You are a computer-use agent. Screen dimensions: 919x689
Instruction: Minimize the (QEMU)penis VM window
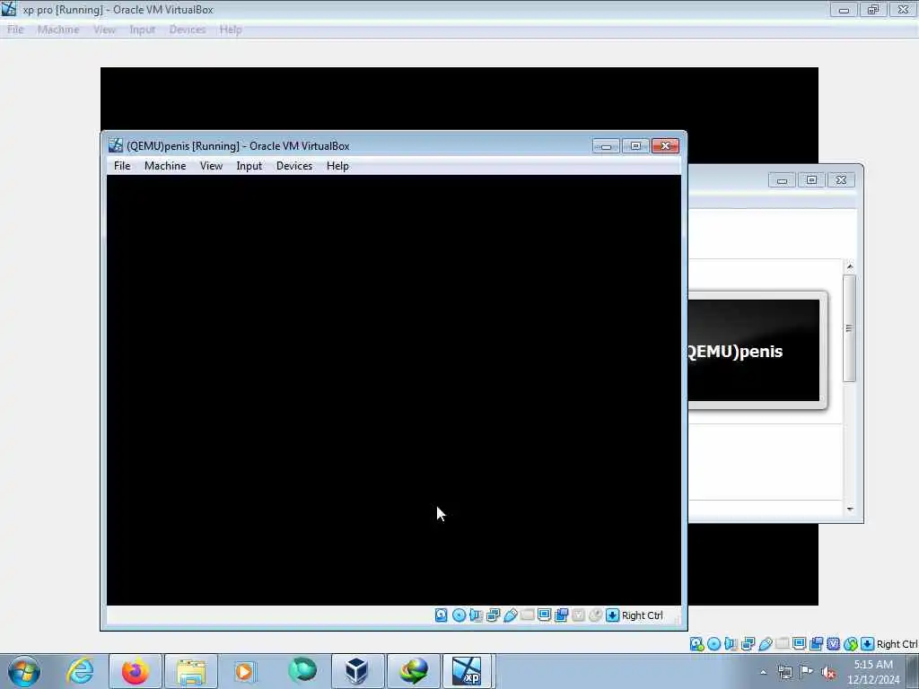pos(606,146)
